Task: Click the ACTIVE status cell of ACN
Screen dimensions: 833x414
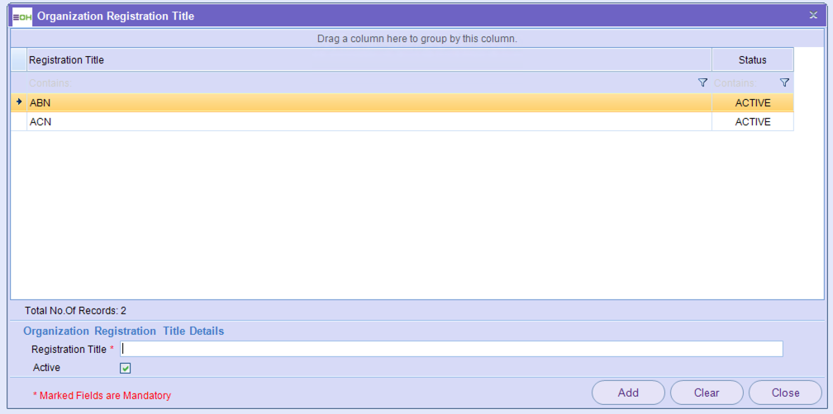Action: click(752, 122)
